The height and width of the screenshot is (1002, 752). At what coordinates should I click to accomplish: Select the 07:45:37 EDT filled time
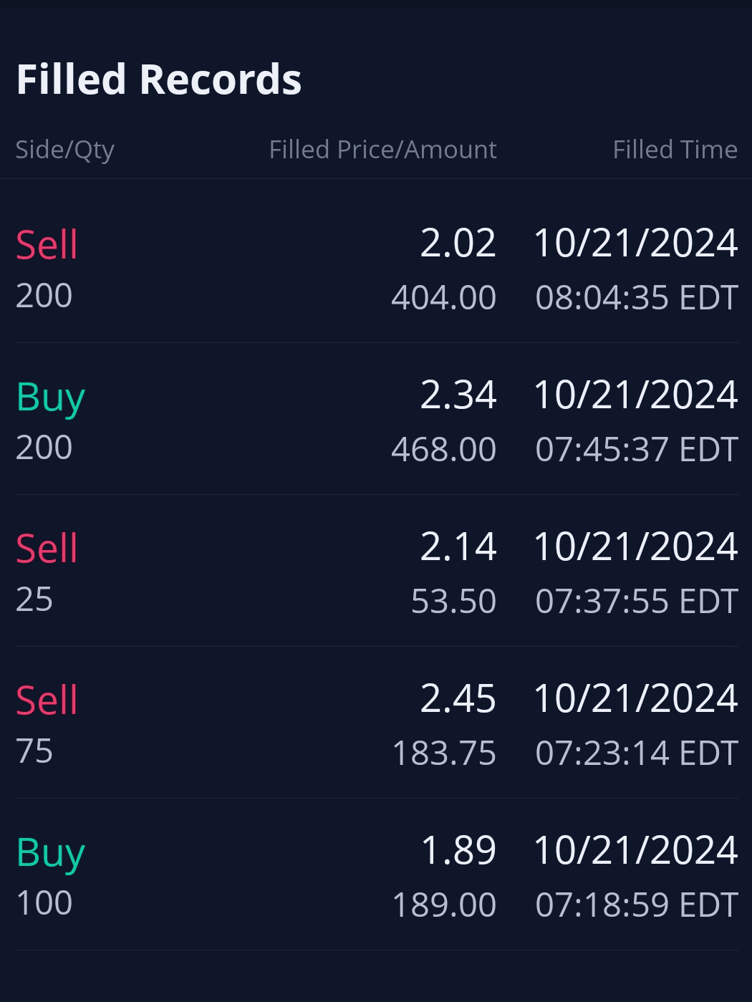636,449
